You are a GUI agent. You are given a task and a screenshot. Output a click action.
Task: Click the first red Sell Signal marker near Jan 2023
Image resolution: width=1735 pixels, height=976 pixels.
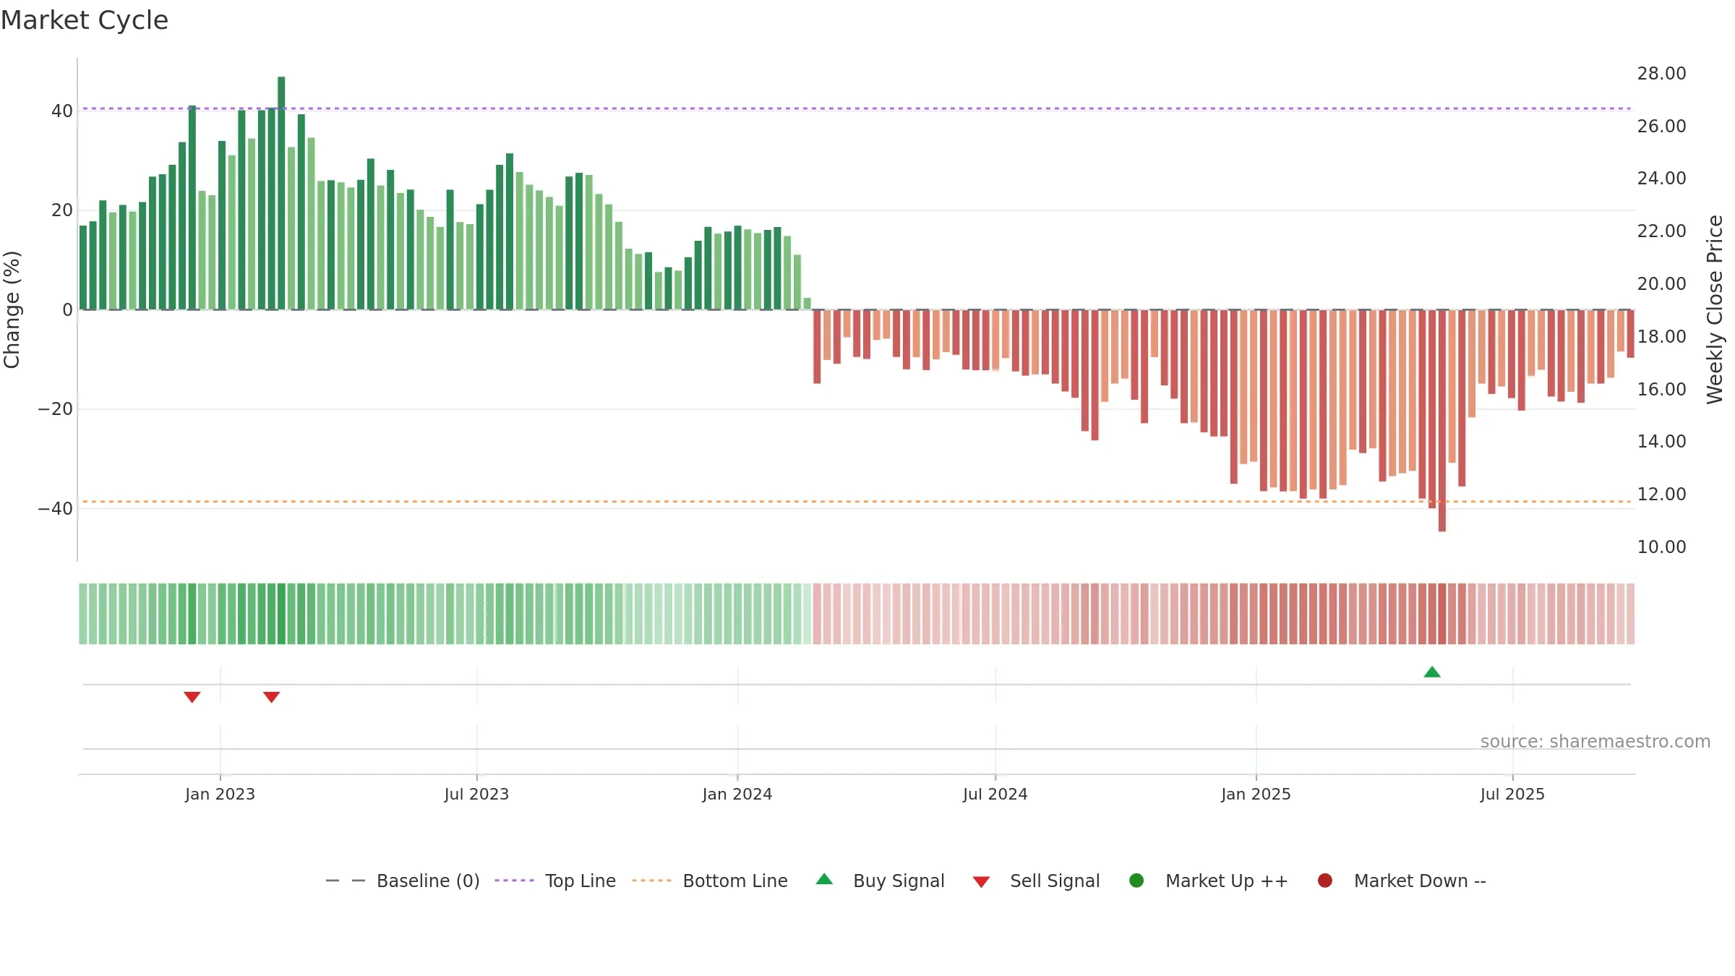pyautogui.click(x=192, y=697)
